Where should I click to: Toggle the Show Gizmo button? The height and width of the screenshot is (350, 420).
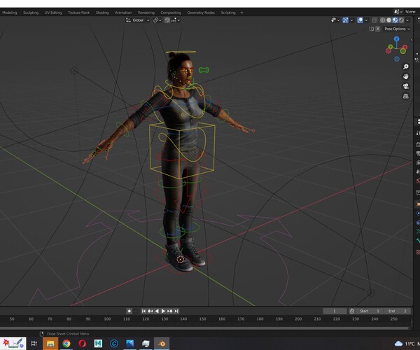(346, 20)
